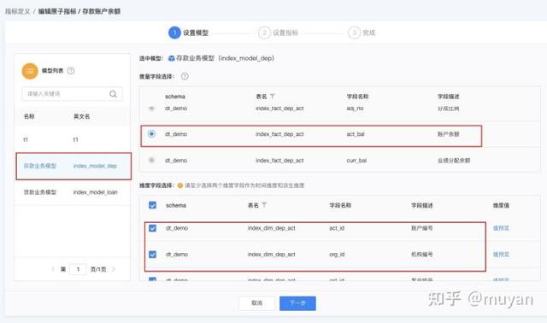The image size is (547, 323).
Task: Click the help icon next to 度量字段选择
Action: [185, 76]
